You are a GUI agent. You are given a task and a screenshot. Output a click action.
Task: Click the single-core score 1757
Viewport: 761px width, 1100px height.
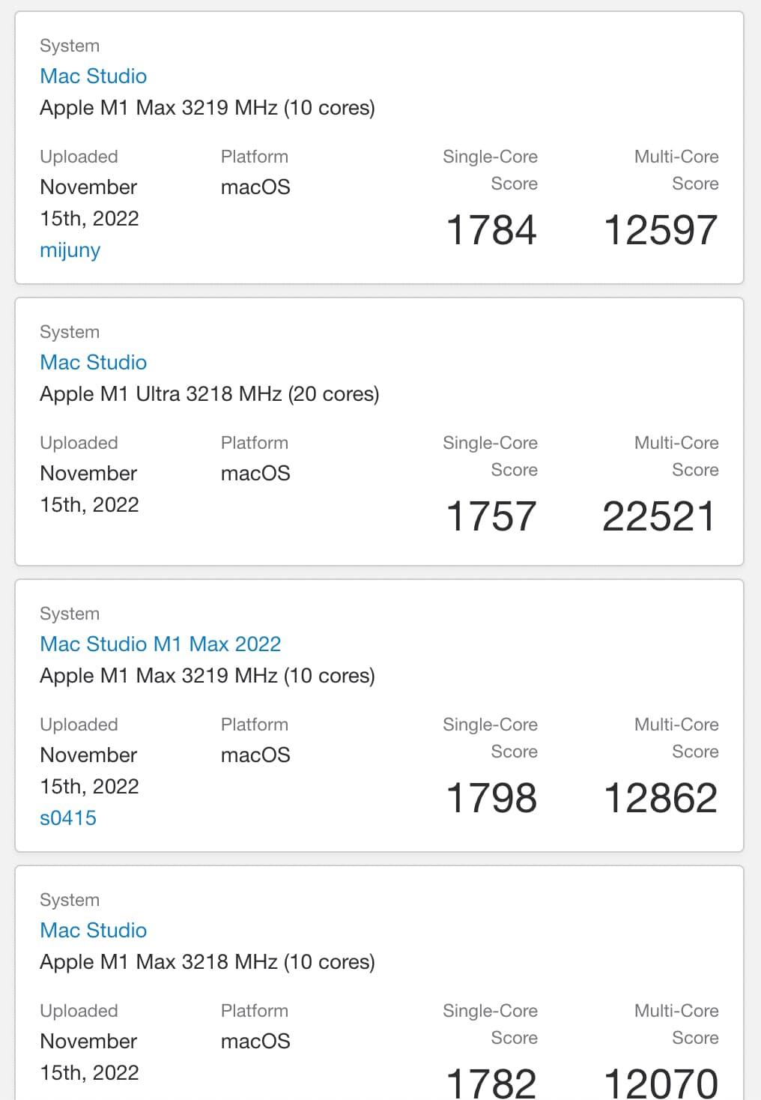pyautogui.click(x=491, y=516)
